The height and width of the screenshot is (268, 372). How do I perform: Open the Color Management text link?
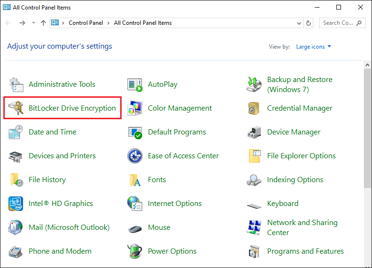point(180,108)
